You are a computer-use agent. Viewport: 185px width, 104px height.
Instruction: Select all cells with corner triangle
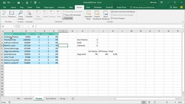[x=2, y=31]
